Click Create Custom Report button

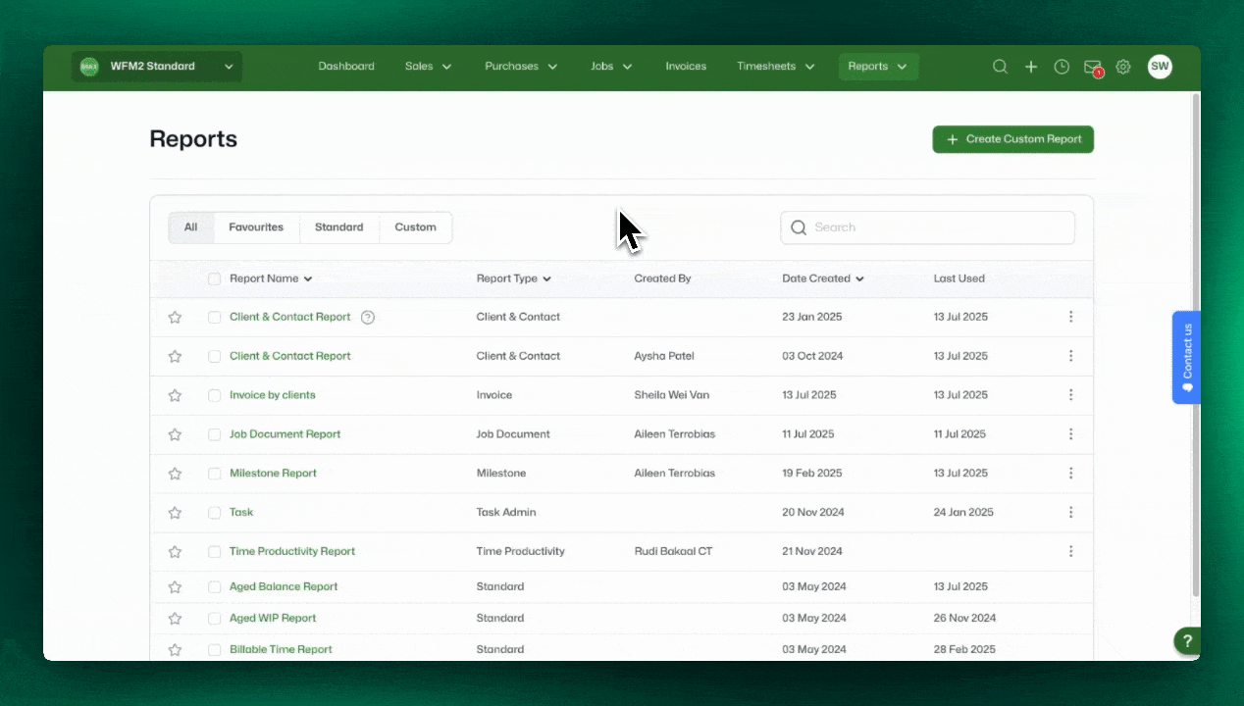pyautogui.click(x=1012, y=139)
